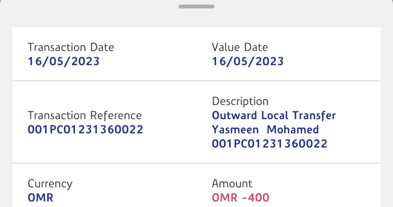Click the word Outward in the description
This screenshot has width=393, height=207.
pos(235,115)
